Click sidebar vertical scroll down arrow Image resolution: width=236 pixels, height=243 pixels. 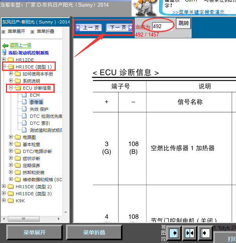coord(66,212)
